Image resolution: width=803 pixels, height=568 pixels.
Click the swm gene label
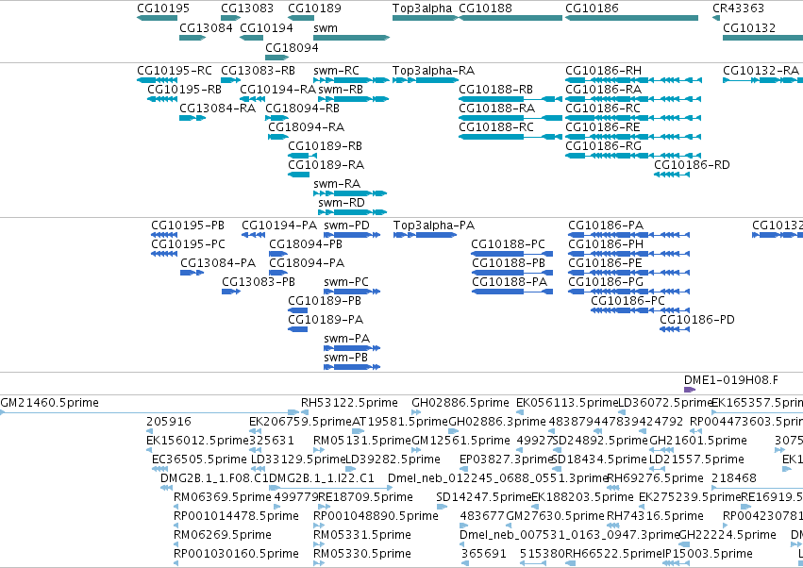(x=326, y=27)
